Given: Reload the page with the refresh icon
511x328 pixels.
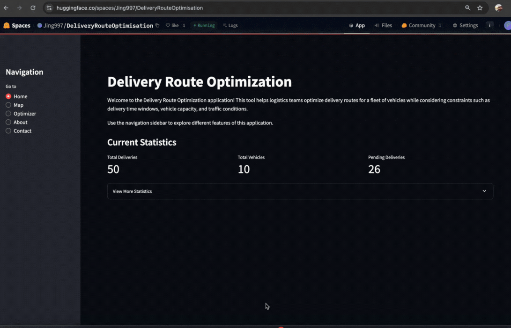Looking at the screenshot, I should pos(33,8).
